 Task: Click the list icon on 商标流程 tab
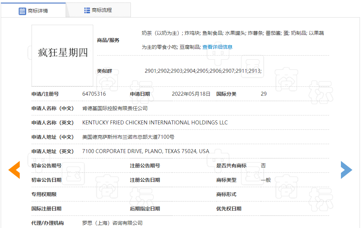[x=87, y=10]
